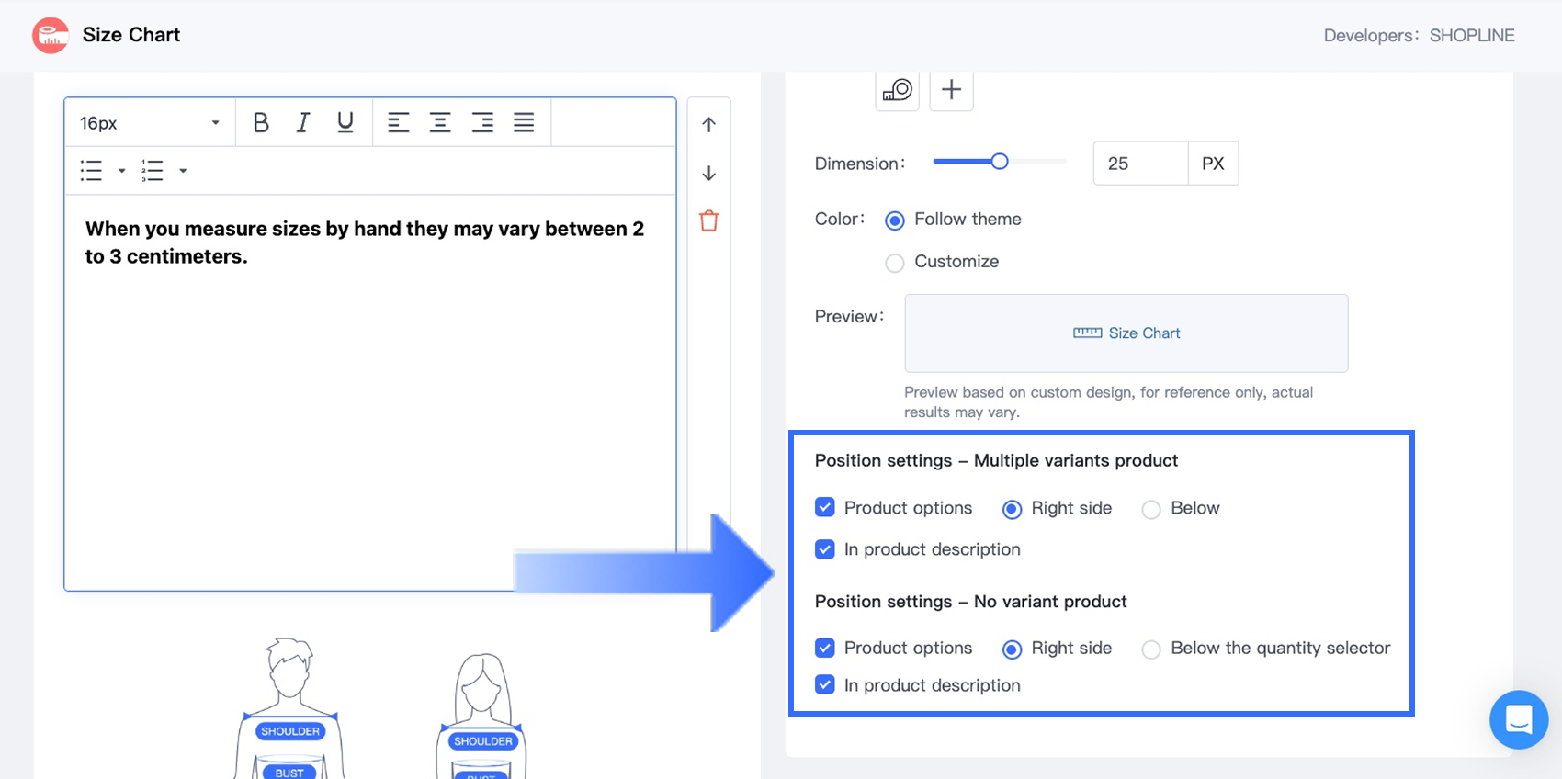1562x779 pixels.
Task: Click the Dimension label
Action: (860, 164)
